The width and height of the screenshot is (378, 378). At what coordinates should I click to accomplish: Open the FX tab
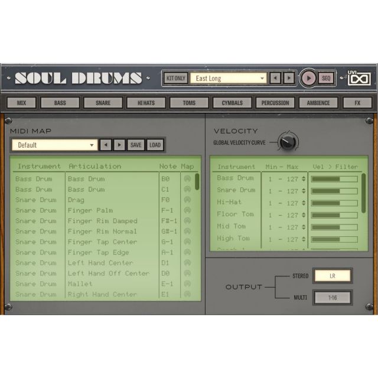[357, 103]
